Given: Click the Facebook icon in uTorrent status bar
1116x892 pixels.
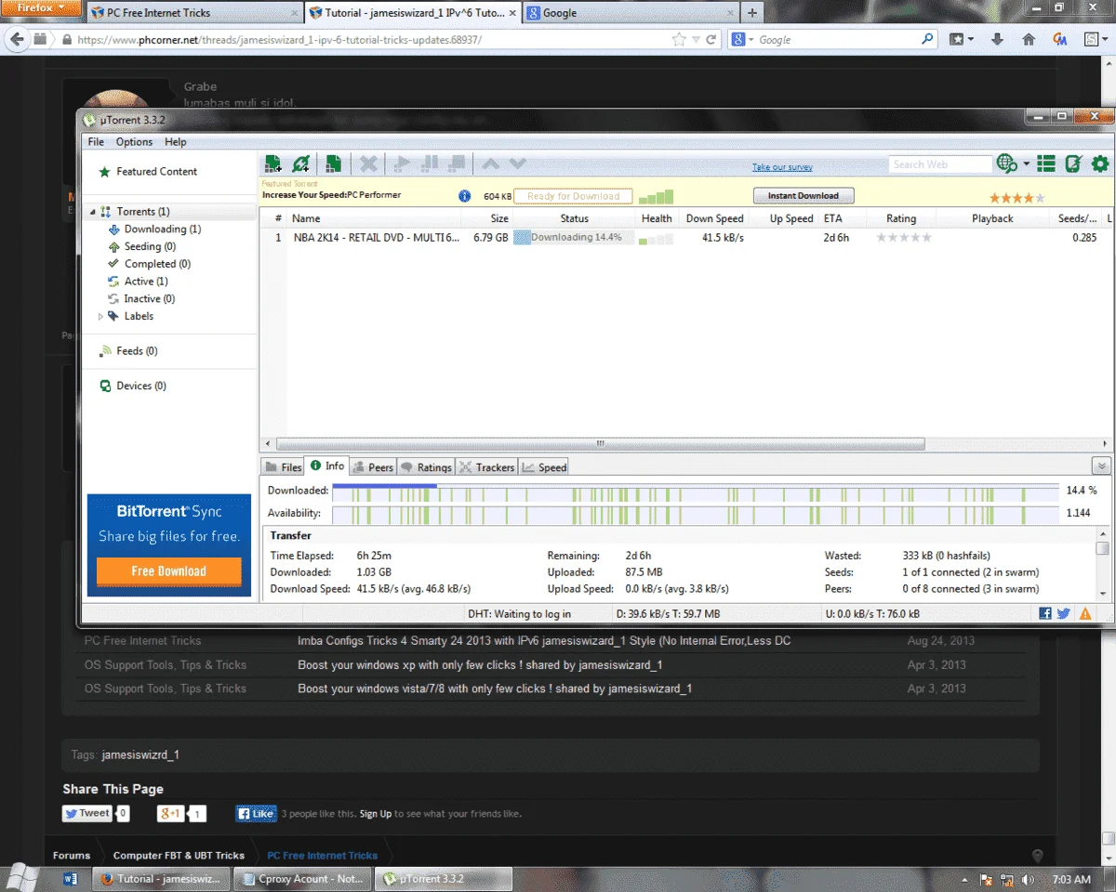Looking at the screenshot, I should pos(1045,613).
